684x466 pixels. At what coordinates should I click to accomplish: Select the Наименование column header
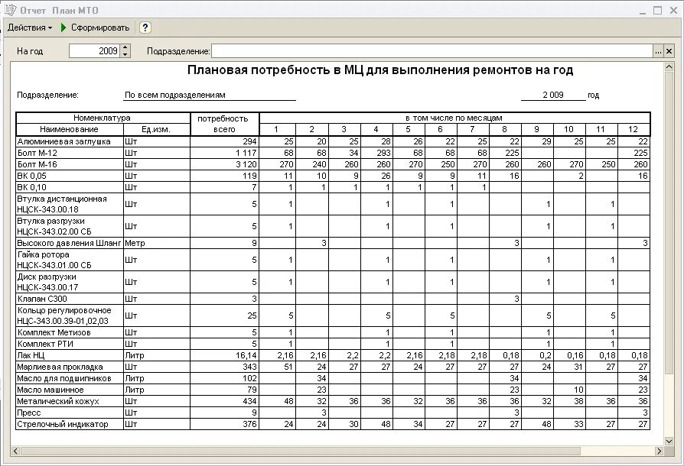click(x=70, y=129)
